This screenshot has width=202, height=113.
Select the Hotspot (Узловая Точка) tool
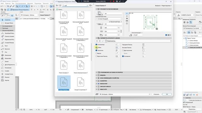(8, 74)
